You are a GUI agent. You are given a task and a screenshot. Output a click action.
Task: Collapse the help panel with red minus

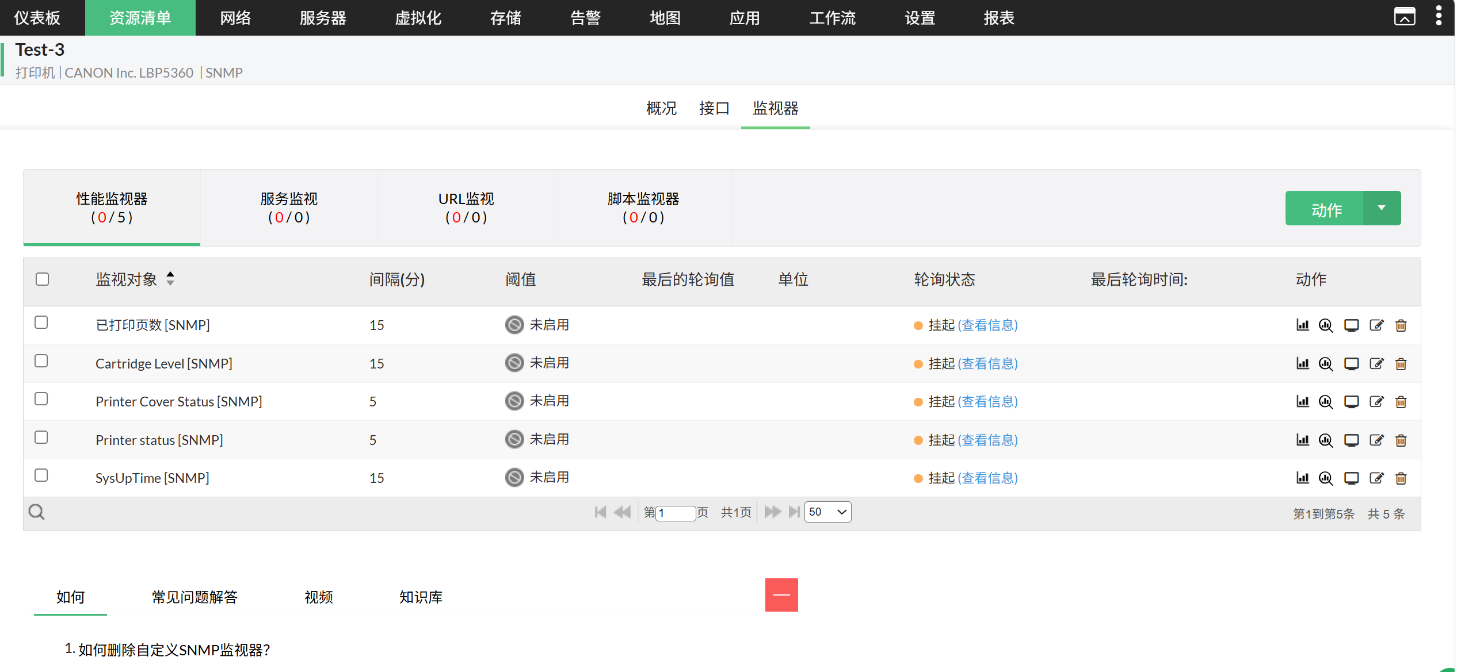click(781, 595)
